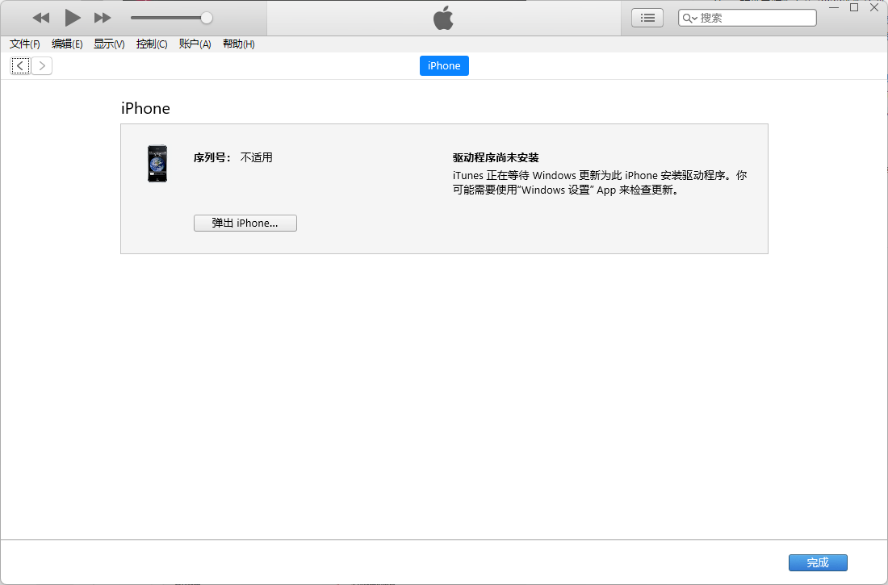Image resolution: width=888 pixels, height=585 pixels.
Task: Click the Apple logo in the header
Action: coord(443,18)
